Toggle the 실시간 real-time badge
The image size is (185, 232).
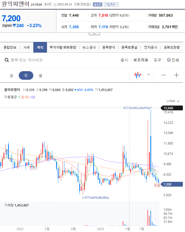(97, 5)
